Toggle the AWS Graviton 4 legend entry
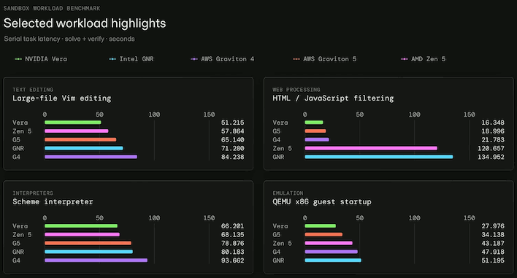517x278 pixels. 222,59
